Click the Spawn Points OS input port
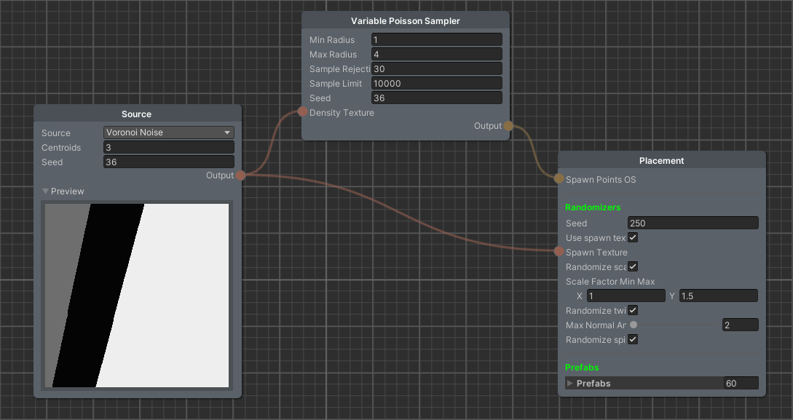This screenshot has width=793, height=420. click(x=559, y=179)
